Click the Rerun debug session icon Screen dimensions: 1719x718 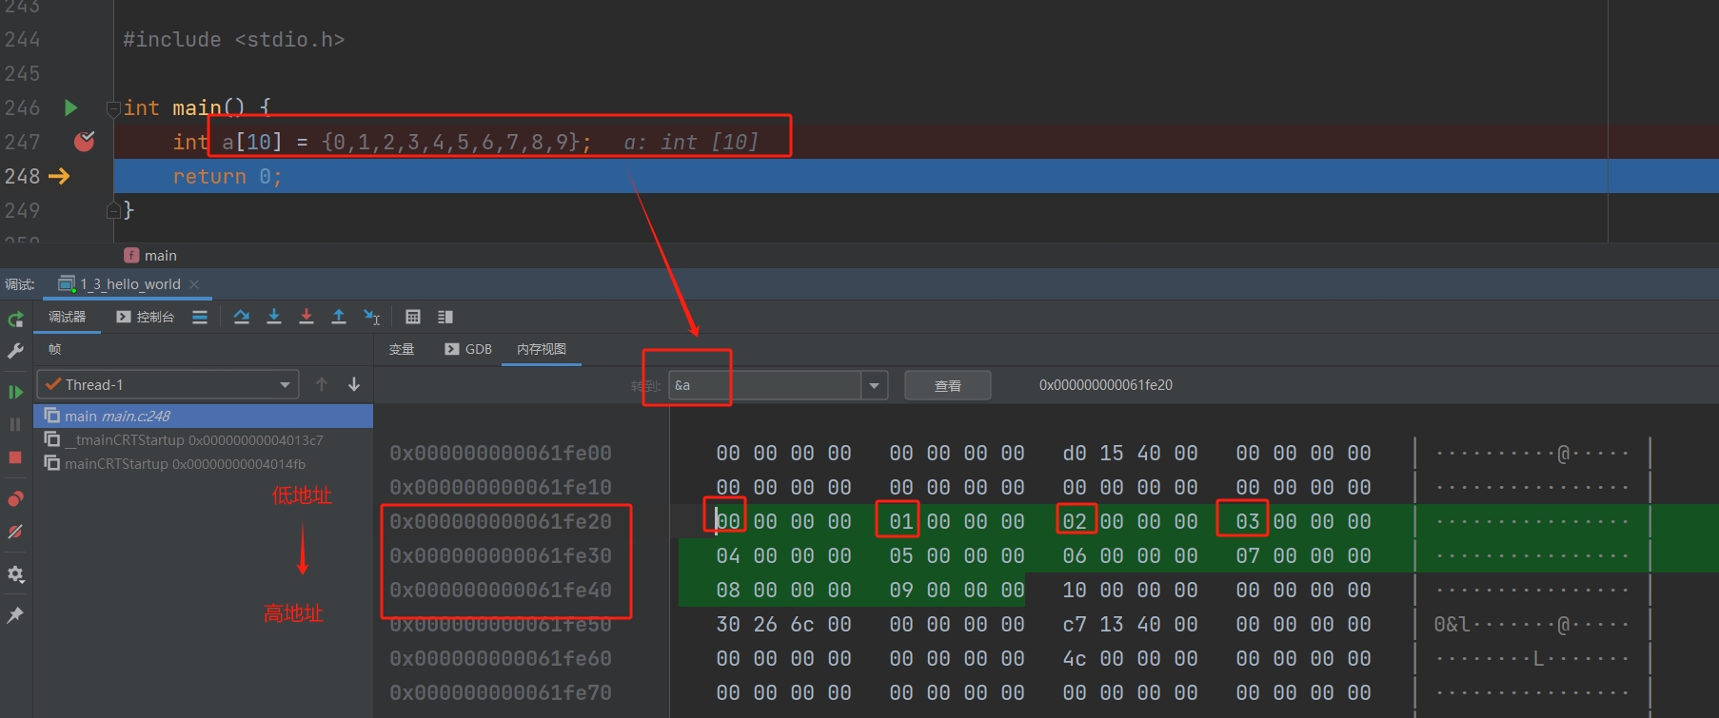point(15,320)
